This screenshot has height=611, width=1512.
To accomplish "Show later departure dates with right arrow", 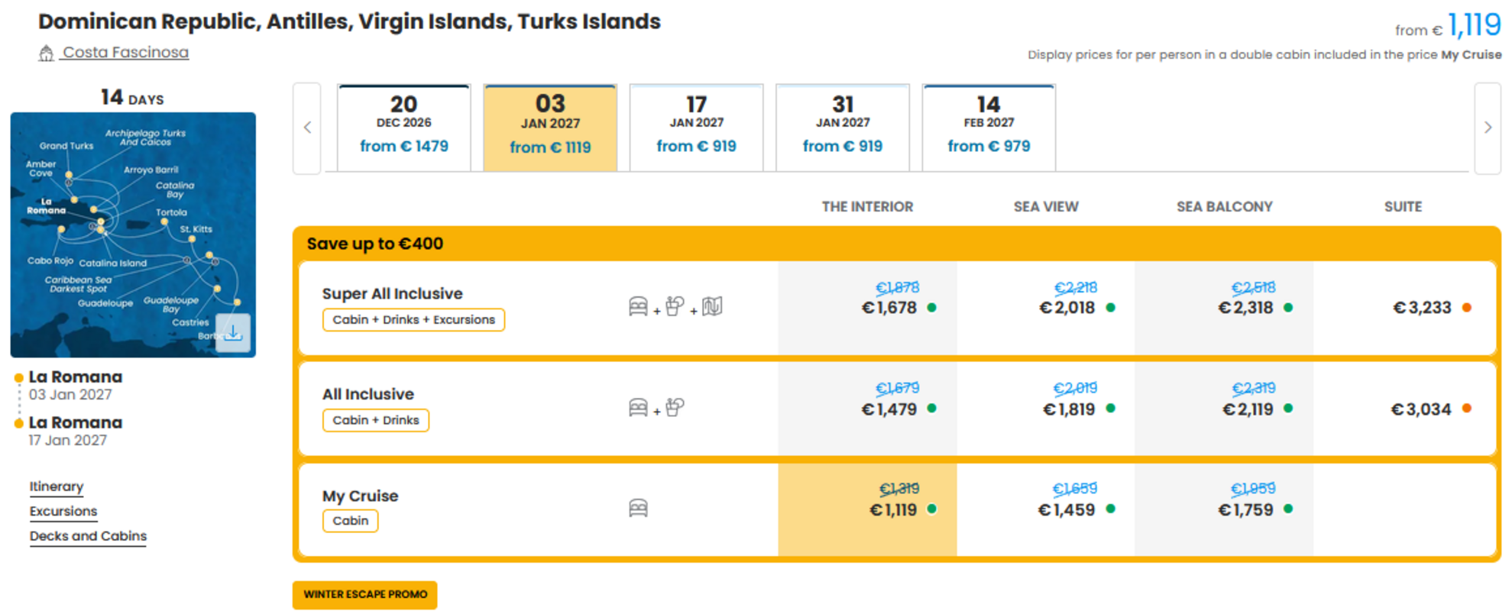I will coord(1487,128).
